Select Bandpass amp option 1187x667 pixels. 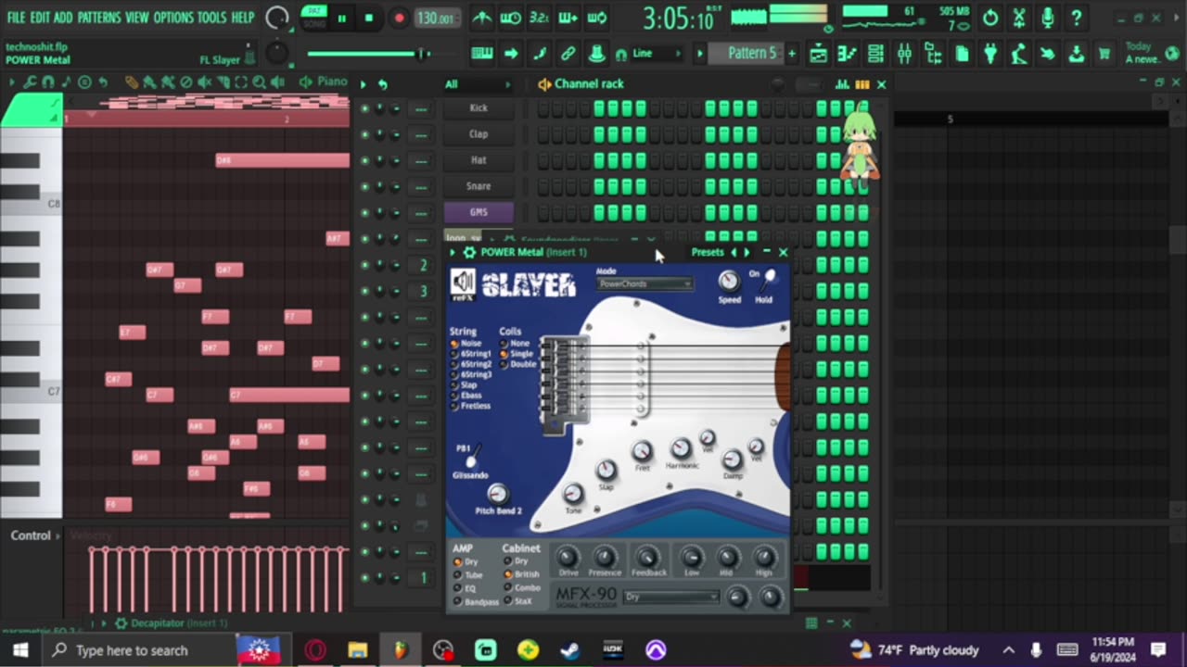pyautogui.click(x=476, y=602)
